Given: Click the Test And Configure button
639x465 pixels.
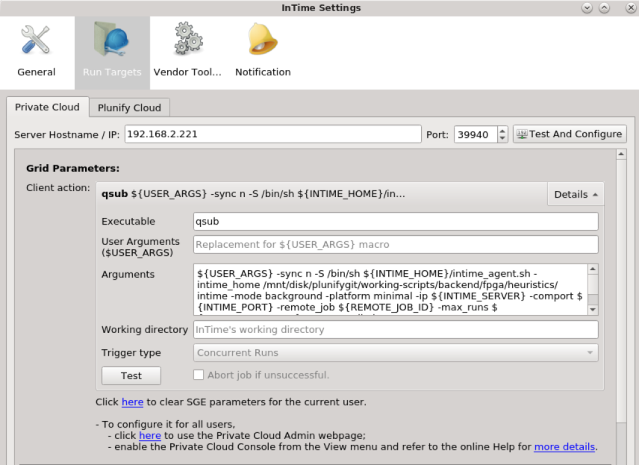Looking at the screenshot, I should pos(570,134).
